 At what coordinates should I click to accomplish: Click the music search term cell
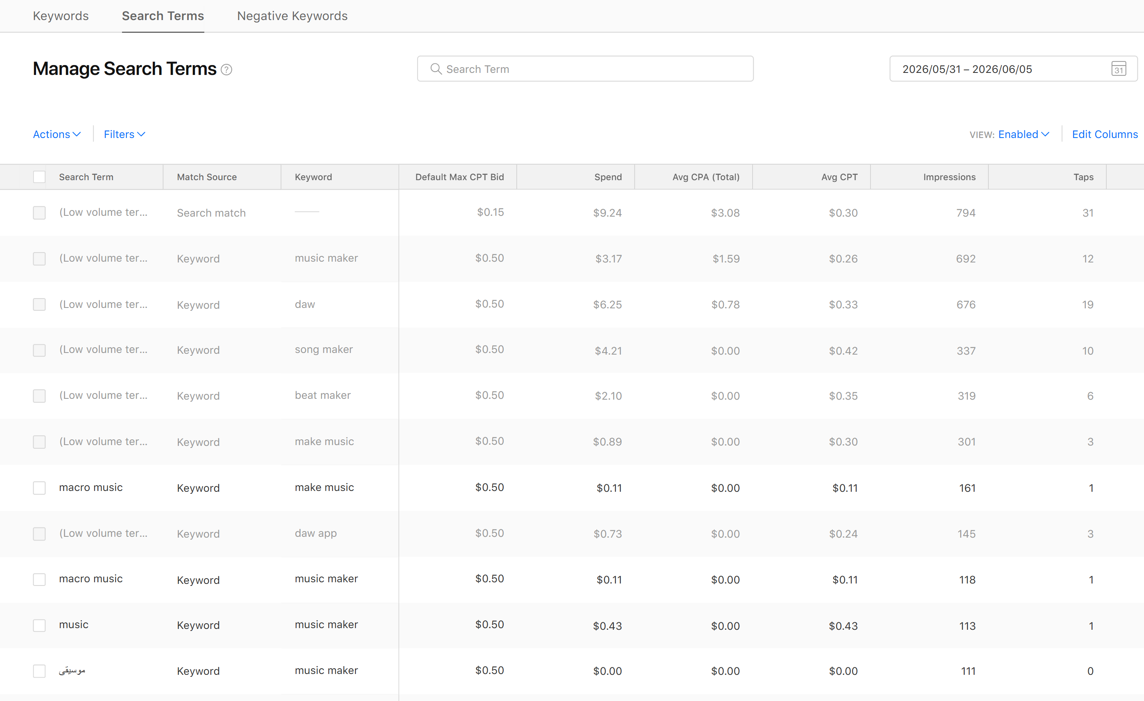click(x=74, y=624)
